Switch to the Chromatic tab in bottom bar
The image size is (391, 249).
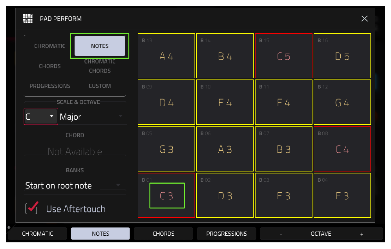pos(37,234)
